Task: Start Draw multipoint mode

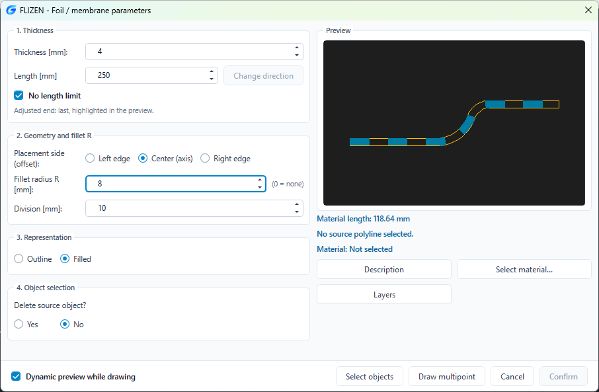Action: pyautogui.click(x=447, y=376)
